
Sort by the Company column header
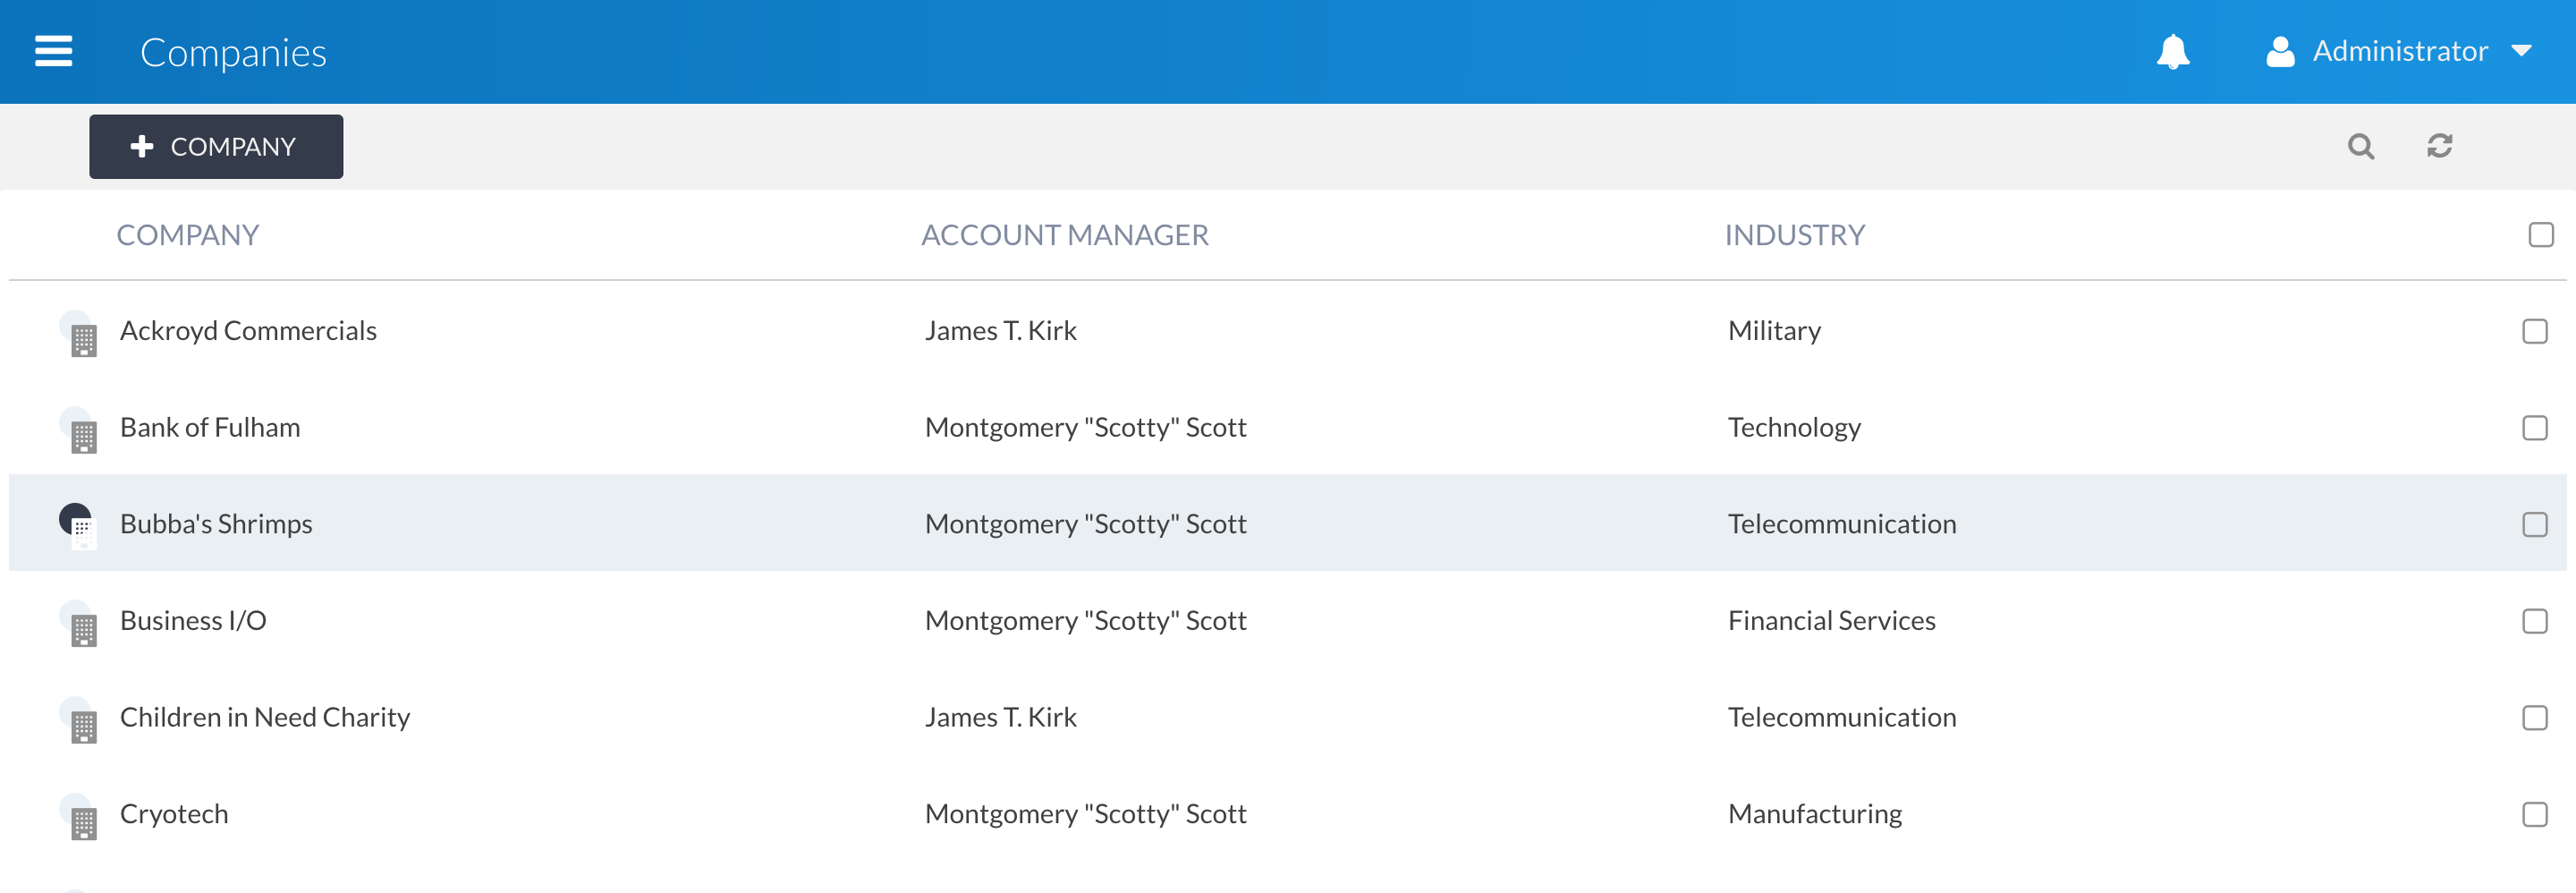(x=188, y=235)
